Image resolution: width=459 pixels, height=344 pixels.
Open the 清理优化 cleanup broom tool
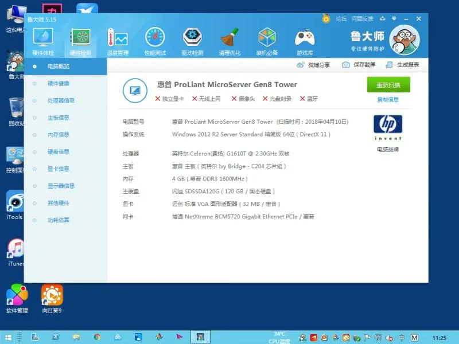click(x=229, y=41)
